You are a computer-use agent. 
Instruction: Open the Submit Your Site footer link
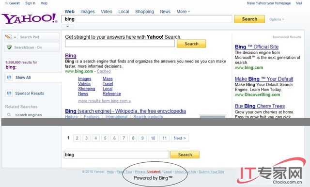point(211,172)
